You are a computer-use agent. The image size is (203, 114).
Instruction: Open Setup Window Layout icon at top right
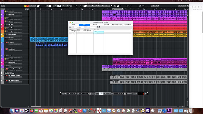click(x=188, y=6)
